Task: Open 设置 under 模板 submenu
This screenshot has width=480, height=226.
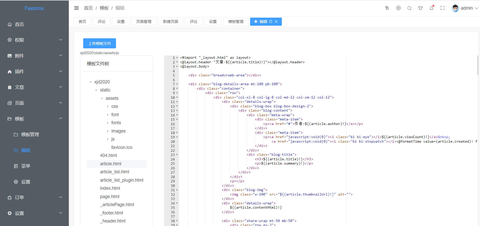Action: 25,182
